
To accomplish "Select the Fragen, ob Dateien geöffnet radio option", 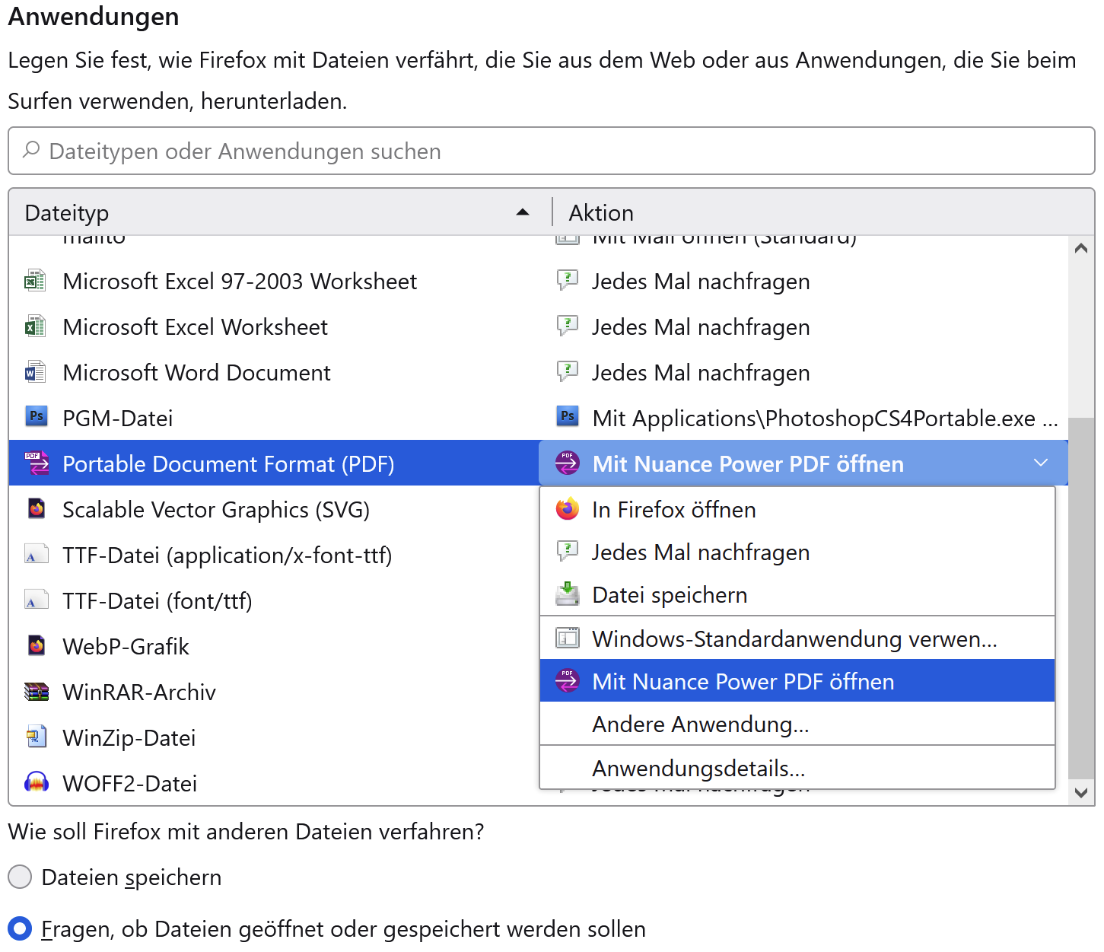I will [x=20, y=928].
